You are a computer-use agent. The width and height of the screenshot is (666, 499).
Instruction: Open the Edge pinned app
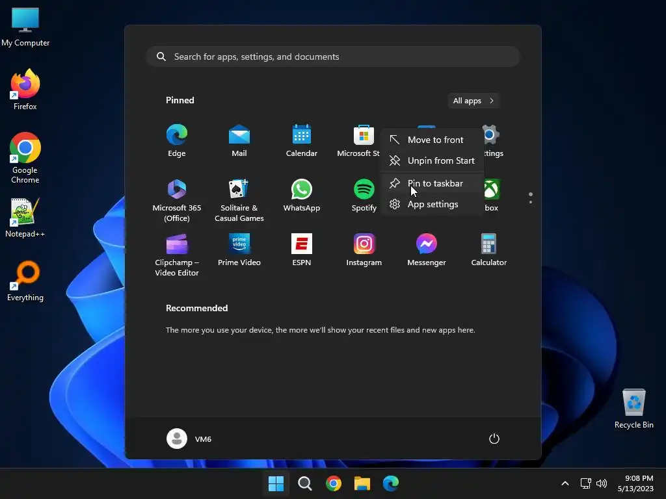177,140
